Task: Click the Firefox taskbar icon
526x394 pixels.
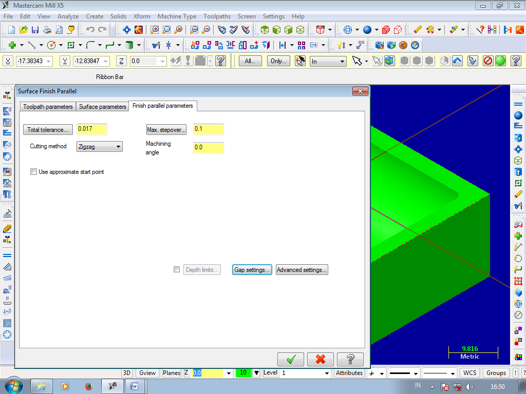Action: point(88,386)
